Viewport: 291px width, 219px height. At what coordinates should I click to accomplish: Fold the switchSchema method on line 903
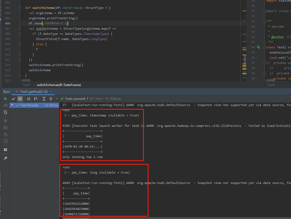tap(20, 8)
